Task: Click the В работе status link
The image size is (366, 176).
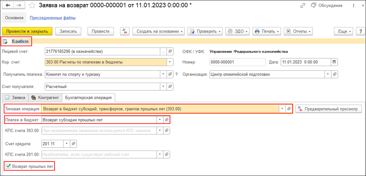Action: [x=20, y=41]
